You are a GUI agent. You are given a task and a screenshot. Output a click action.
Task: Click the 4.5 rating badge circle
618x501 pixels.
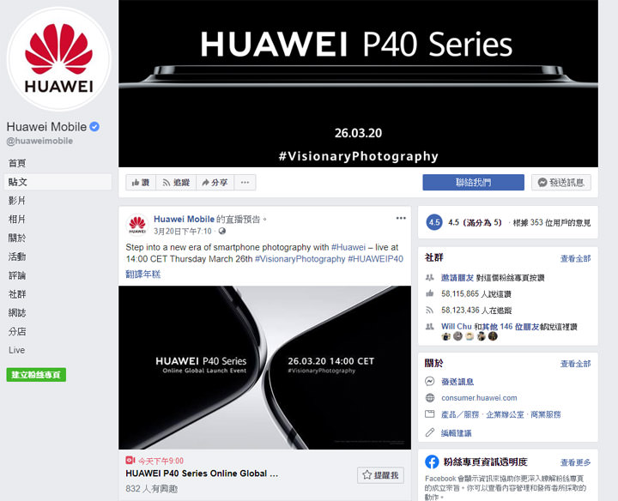434,222
